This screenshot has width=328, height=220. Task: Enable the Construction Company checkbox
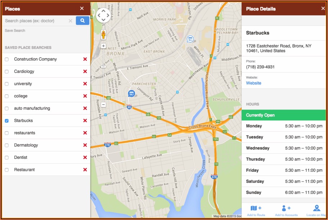point(7,59)
